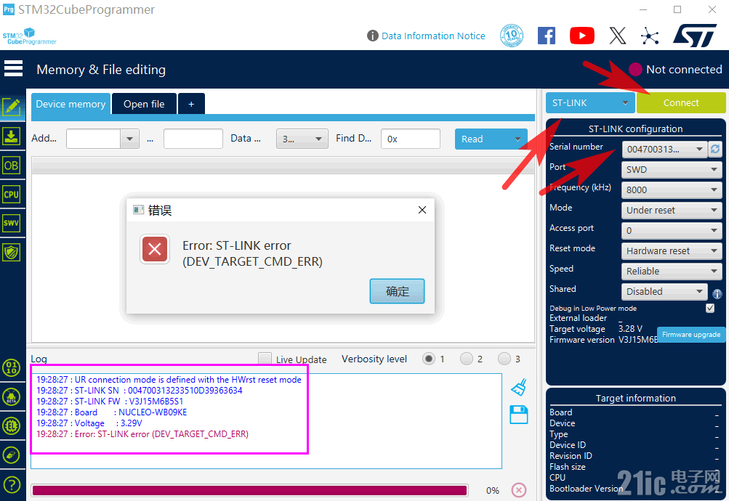Open the X social icon

pyautogui.click(x=617, y=36)
